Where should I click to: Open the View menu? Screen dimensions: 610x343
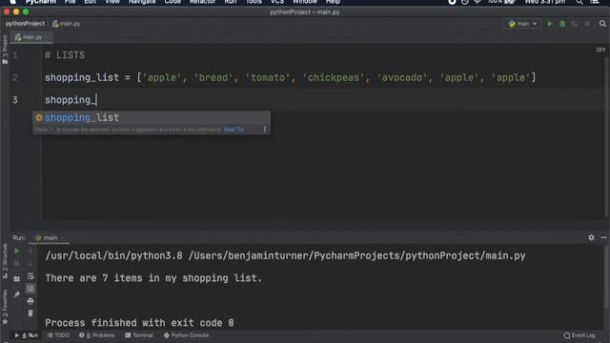tap(112, 2)
